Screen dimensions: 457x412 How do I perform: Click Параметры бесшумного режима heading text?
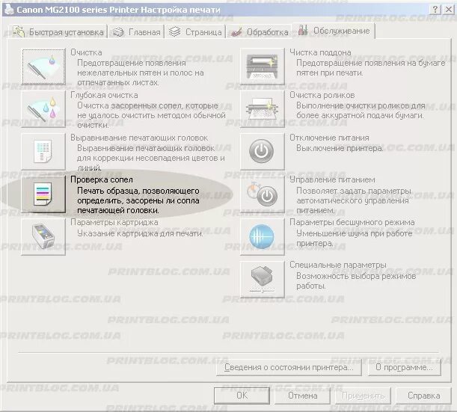click(x=352, y=222)
